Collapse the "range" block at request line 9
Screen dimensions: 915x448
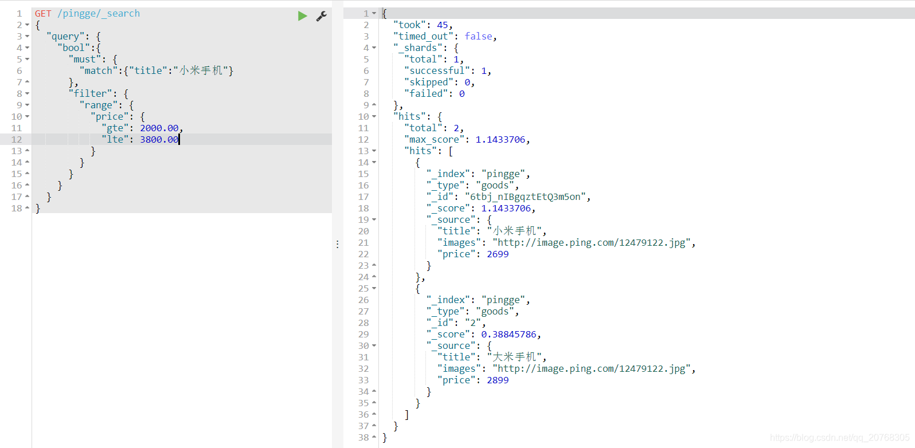coord(27,105)
